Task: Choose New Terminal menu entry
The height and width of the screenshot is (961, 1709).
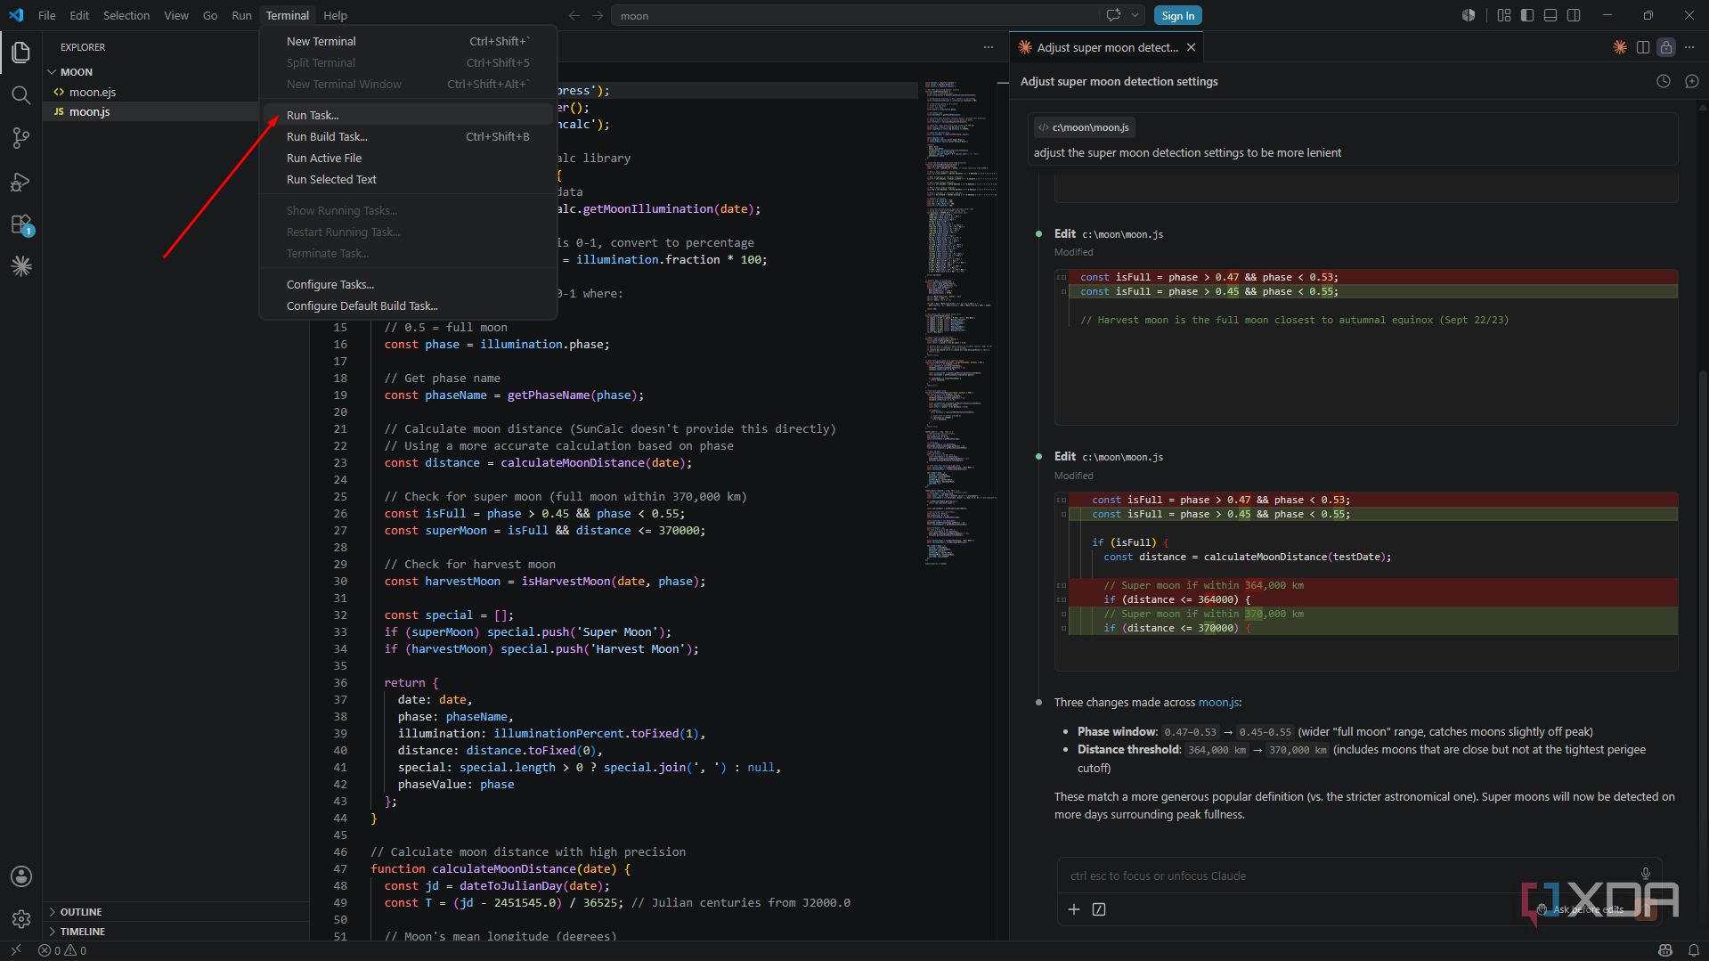Action: (408, 41)
